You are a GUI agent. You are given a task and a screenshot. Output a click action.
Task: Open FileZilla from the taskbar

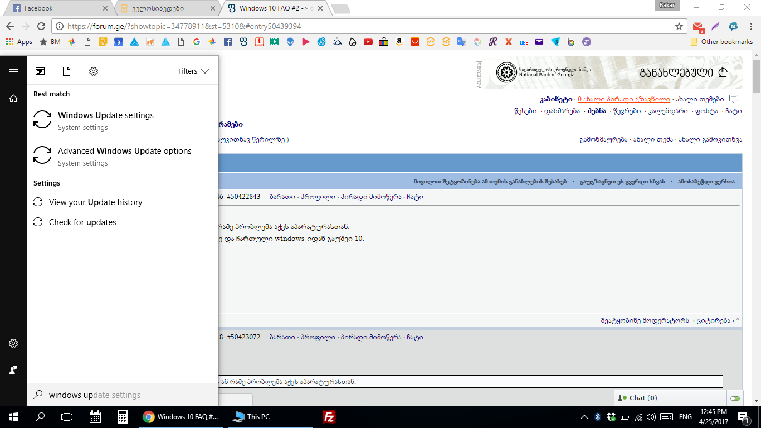329,417
